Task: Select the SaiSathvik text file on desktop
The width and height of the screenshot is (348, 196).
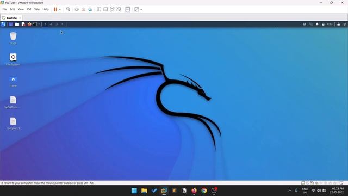Action: pyautogui.click(x=13, y=102)
